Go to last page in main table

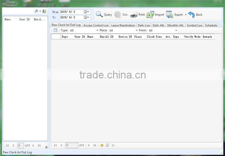pyautogui.click(x=95, y=145)
